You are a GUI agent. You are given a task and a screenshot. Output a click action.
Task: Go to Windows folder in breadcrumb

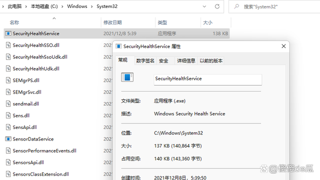(77, 6)
